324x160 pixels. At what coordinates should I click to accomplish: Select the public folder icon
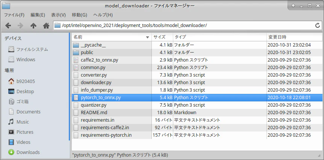[x=76, y=53]
